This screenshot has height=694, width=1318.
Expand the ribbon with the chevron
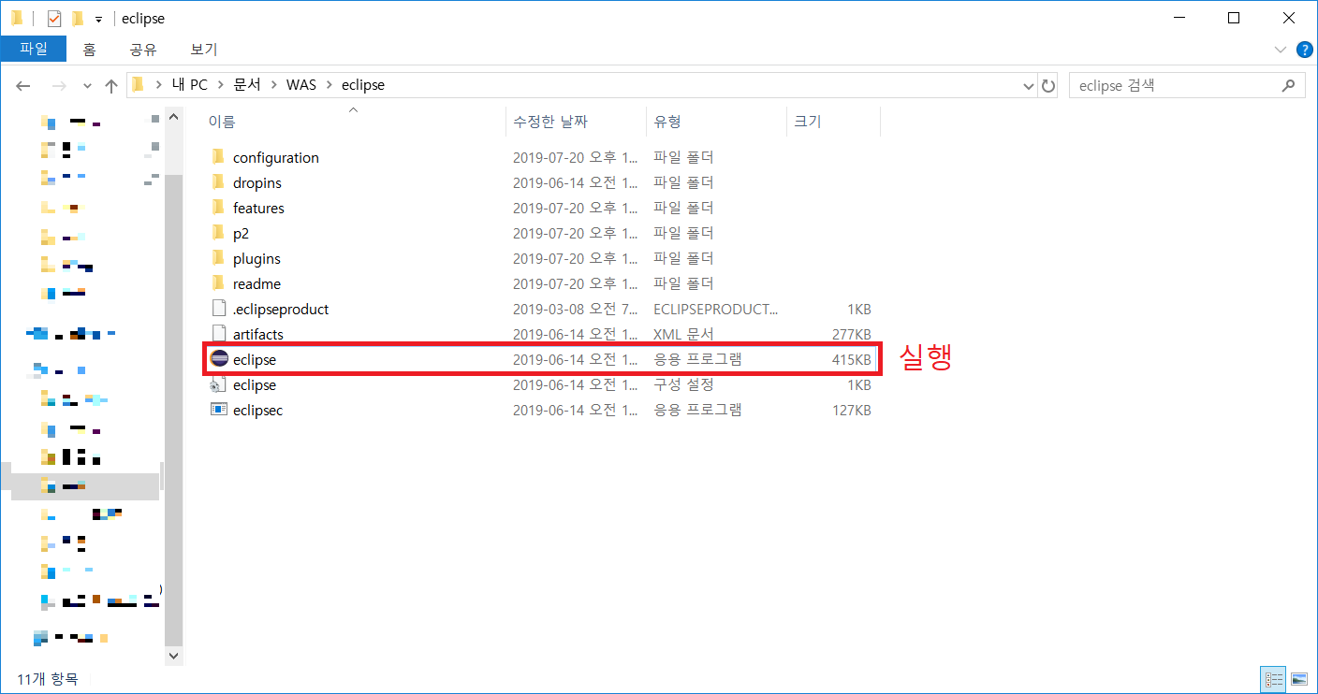1281,49
